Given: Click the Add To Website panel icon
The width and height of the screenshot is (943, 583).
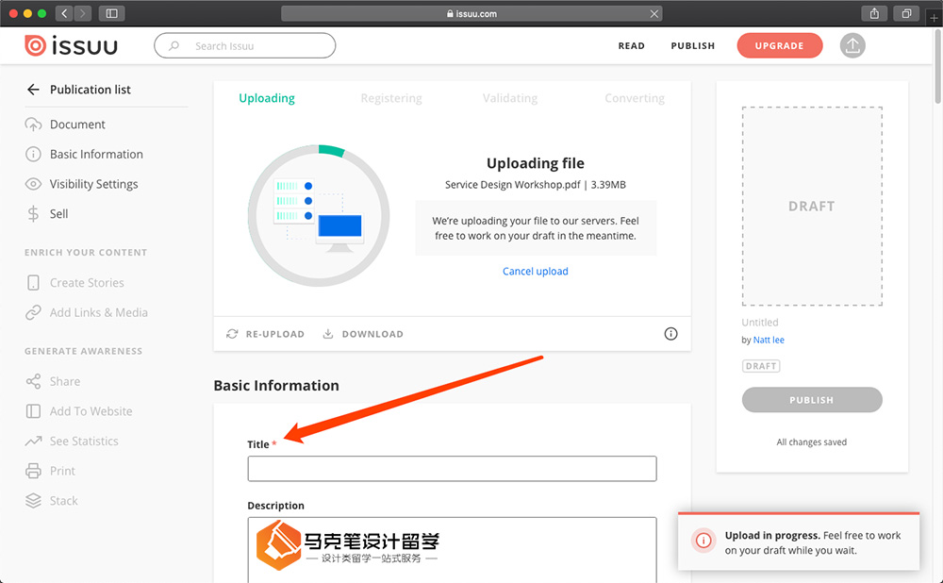Looking at the screenshot, I should (33, 411).
